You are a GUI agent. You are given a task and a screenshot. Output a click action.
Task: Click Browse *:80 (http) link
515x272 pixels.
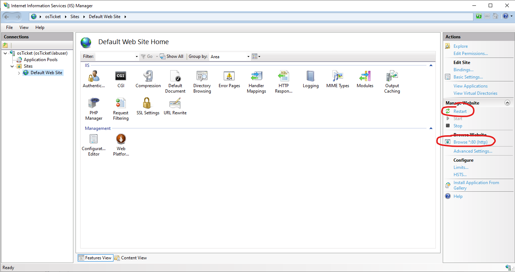(x=470, y=142)
